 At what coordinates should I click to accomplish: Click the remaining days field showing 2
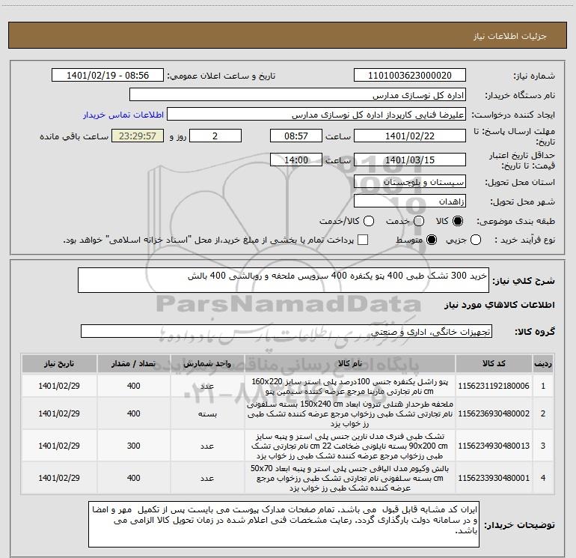coord(215,136)
